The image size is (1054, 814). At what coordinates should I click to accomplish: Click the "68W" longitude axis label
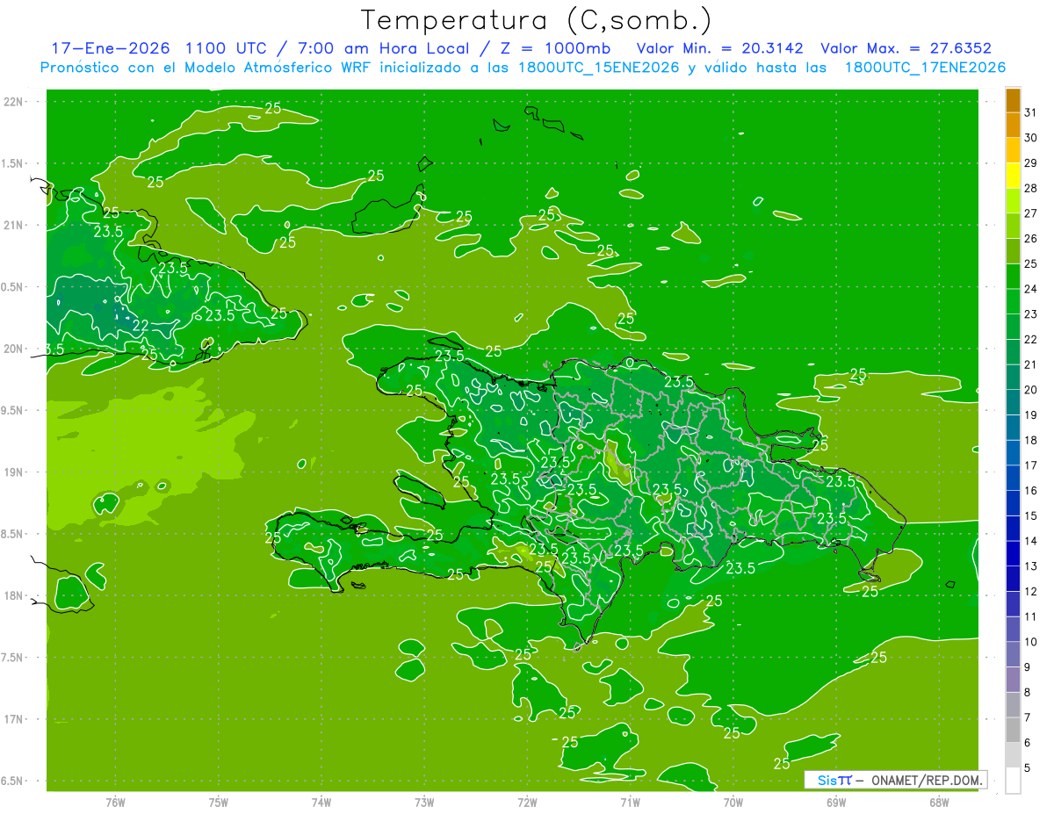coord(939,803)
